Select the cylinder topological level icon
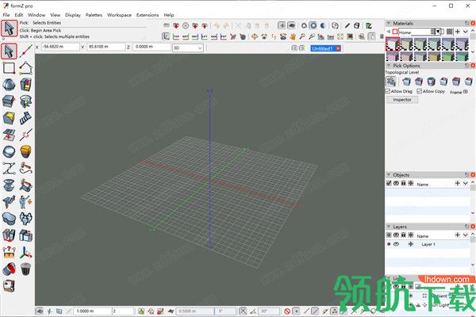 click(x=432, y=82)
